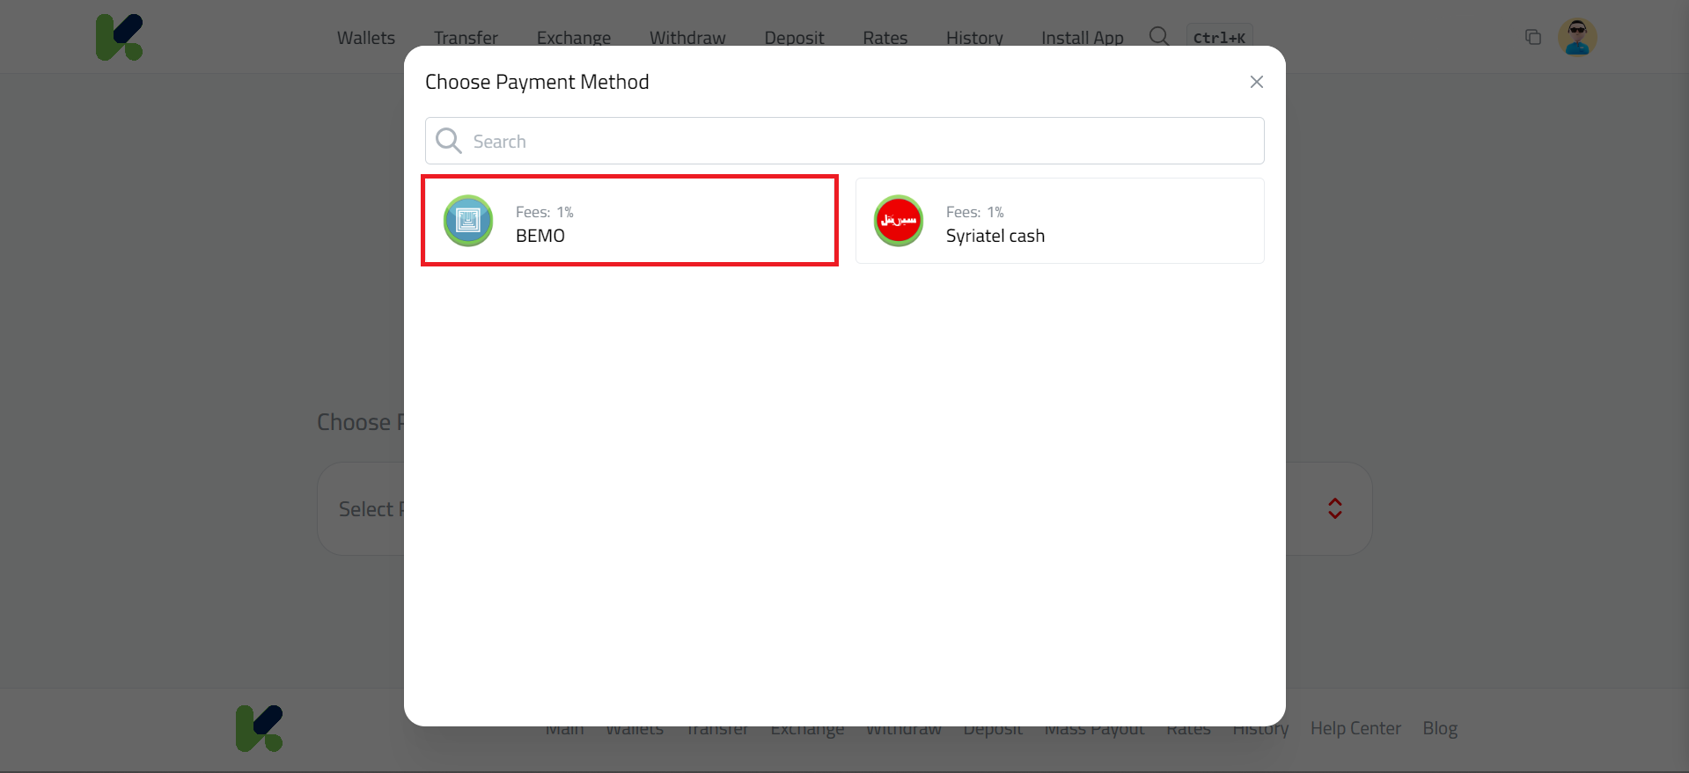Click the BEMO name text
Viewport: 1689px width, 773px height.
coord(540,236)
